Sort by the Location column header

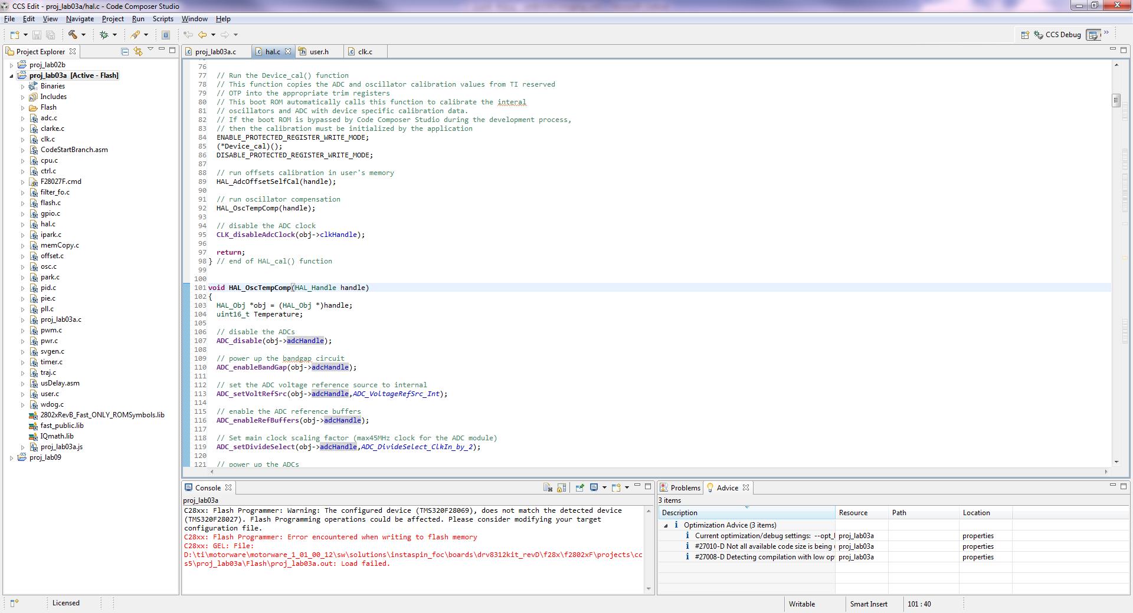coord(985,513)
